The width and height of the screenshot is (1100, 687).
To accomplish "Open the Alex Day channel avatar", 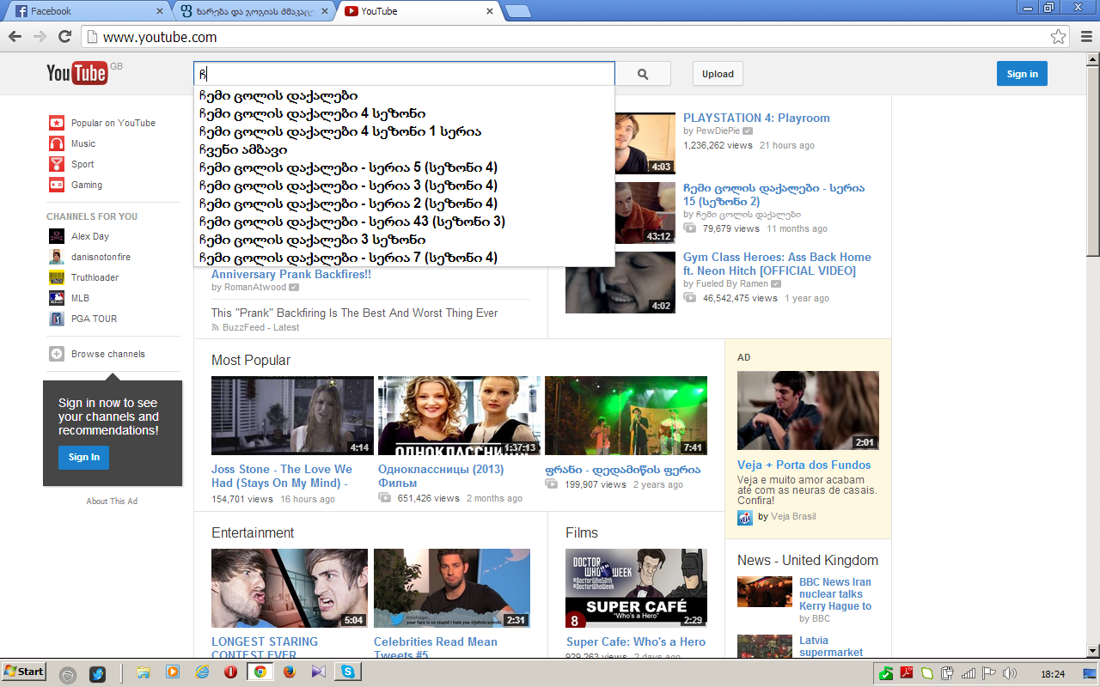I will (57, 236).
